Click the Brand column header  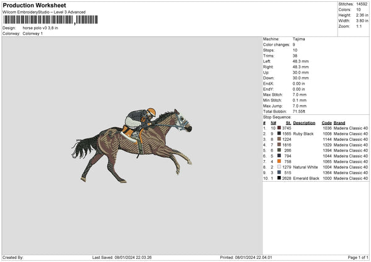339,122
